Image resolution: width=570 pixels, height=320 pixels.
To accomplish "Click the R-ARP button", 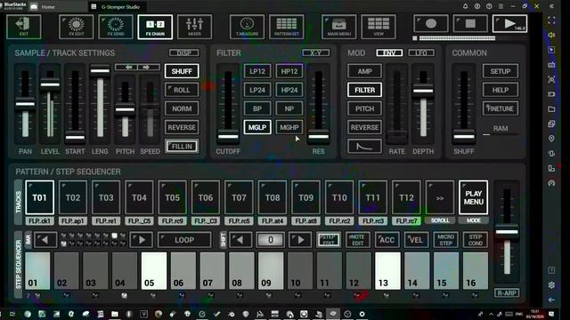I will pyautogui.click(x=507, y=292).
